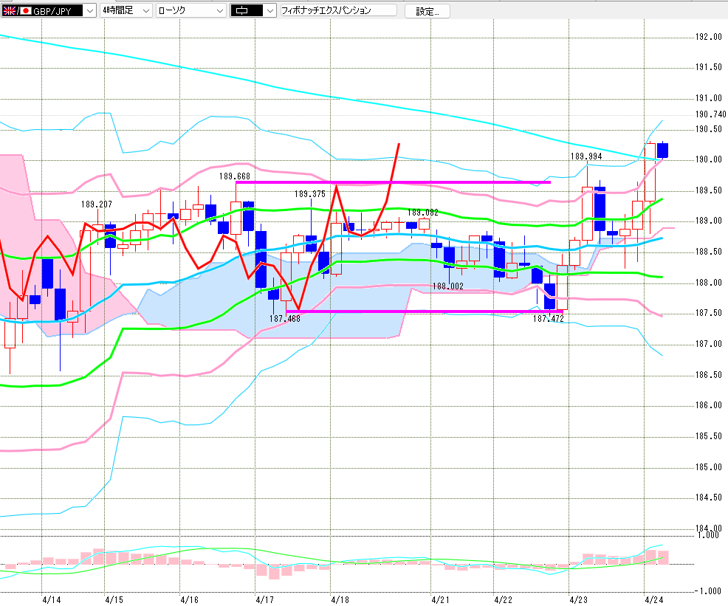Viewport: 728px width, 606px height.
Task: Select the 4/22 date label
Action: click(504, 600)
